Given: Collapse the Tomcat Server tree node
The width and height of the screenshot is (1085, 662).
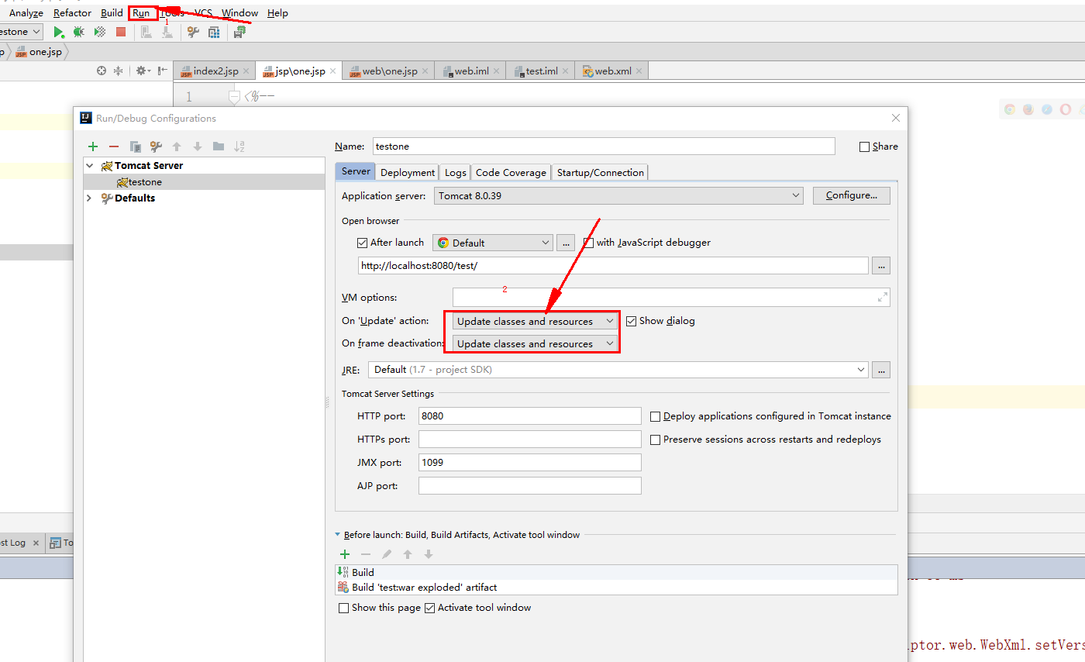Looking at the screenshot, I should [90, 166].
